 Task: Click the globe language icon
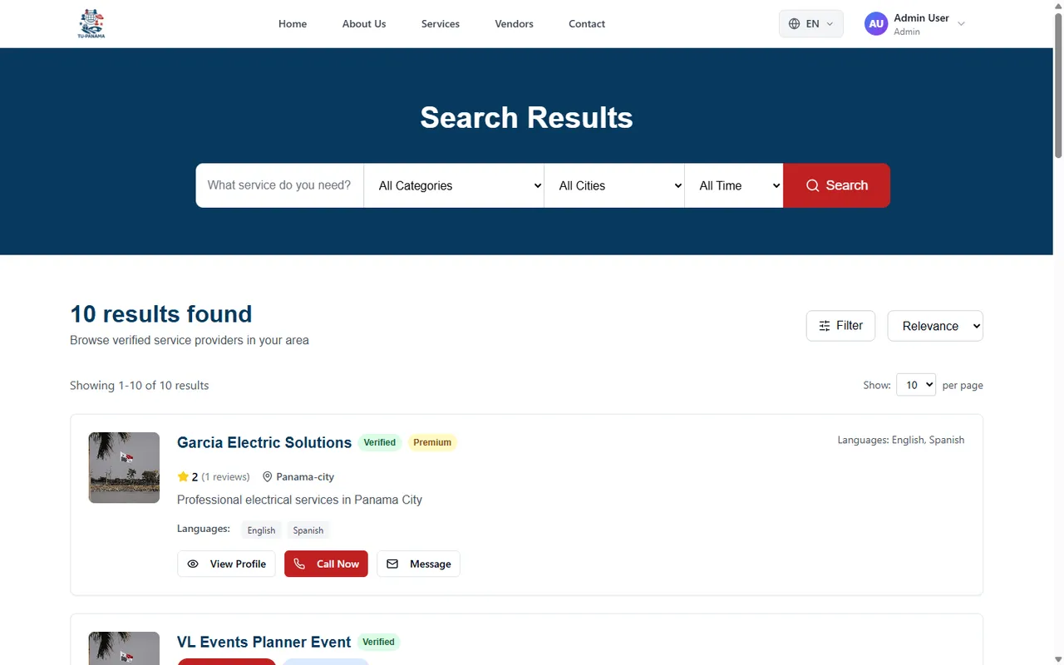(795, 24)
